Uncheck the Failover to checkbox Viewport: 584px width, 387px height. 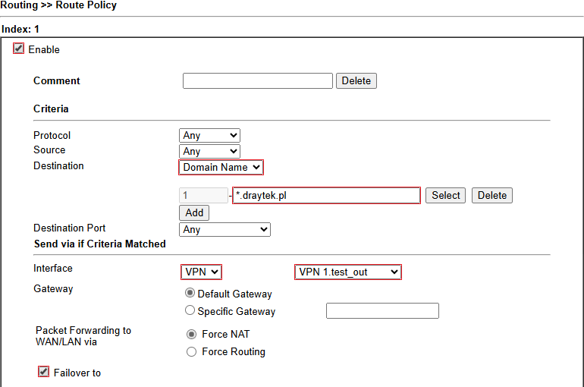[x=43, y=371]
